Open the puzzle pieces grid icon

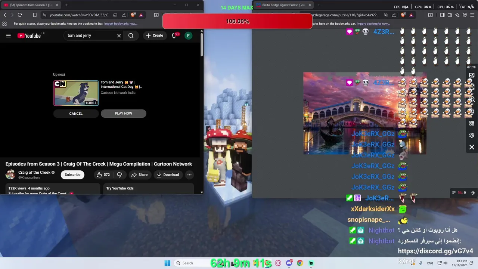pyautogui.click(x=472, y=123)
